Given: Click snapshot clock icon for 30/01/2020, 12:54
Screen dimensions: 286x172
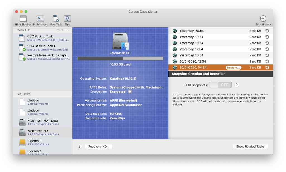Looking at the screenshot, I should pos(175,61).
